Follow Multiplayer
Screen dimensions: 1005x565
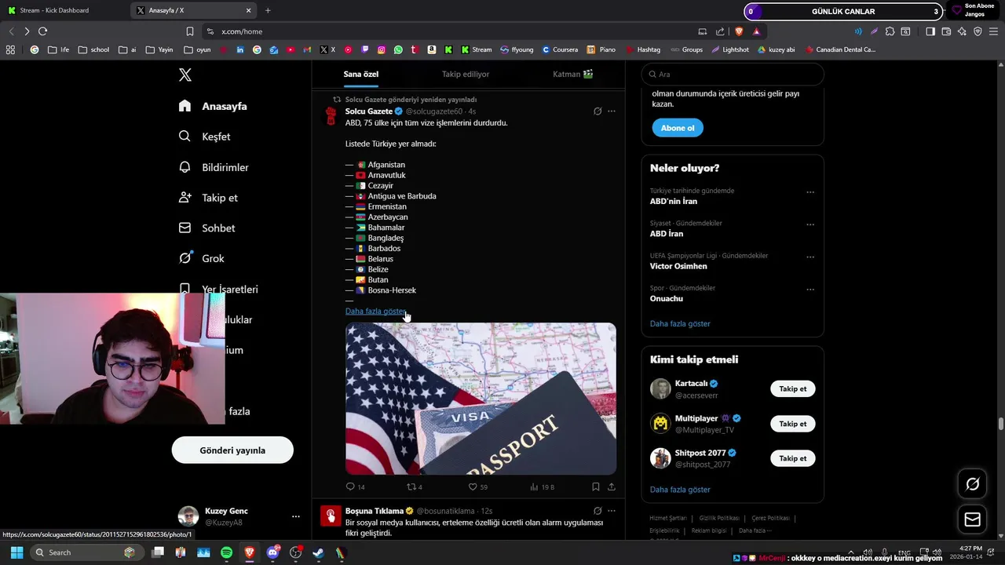coord(793,424)
